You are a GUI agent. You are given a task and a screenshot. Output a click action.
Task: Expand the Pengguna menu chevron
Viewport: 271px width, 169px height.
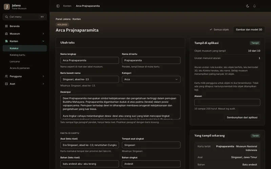point(43,76)
